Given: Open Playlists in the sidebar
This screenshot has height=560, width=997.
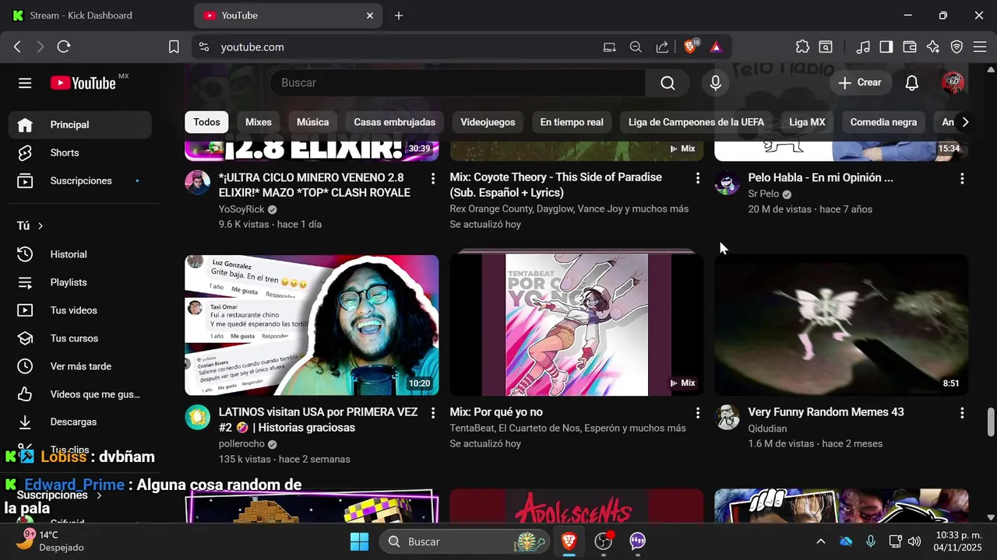Looking at the screenshot, I should coord(80,282).
